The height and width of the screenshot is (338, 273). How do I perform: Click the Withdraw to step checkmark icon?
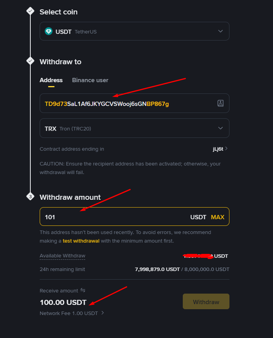click(30, 61)
